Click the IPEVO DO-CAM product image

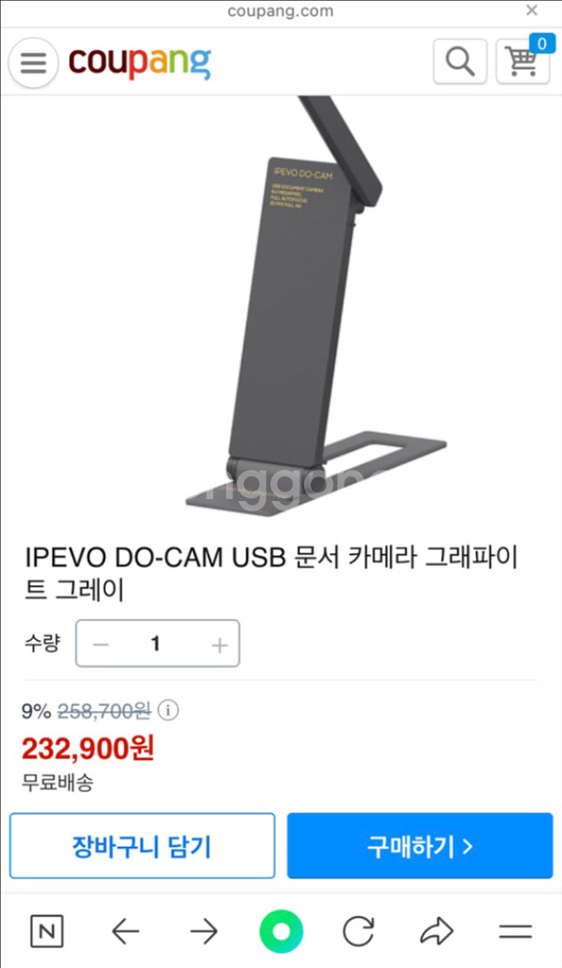(x=315, y=307)
